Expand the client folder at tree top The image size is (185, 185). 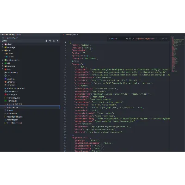3,44
